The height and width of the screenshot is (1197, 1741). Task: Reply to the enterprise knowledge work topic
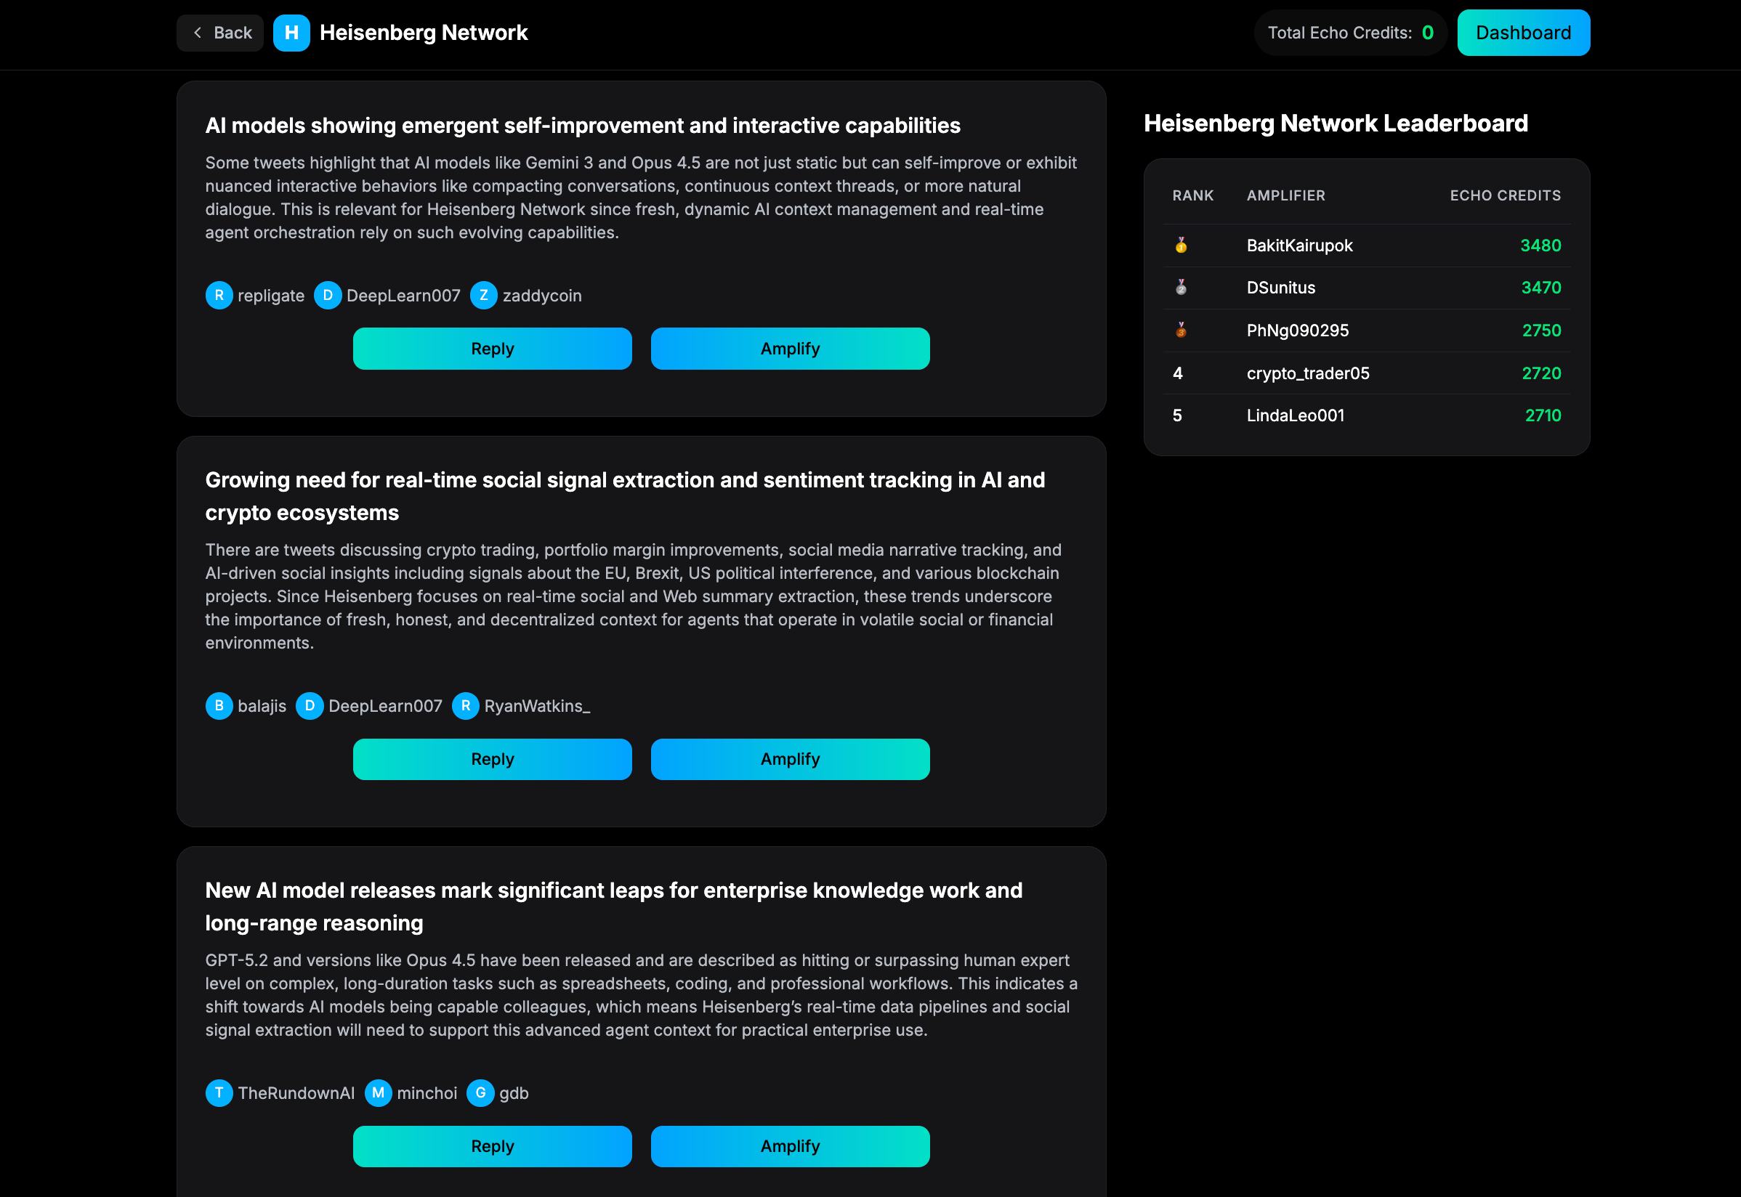pos(492,1146)
